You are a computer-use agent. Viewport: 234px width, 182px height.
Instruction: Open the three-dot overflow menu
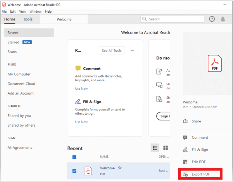pyautogui.click(x=133, y=50)
